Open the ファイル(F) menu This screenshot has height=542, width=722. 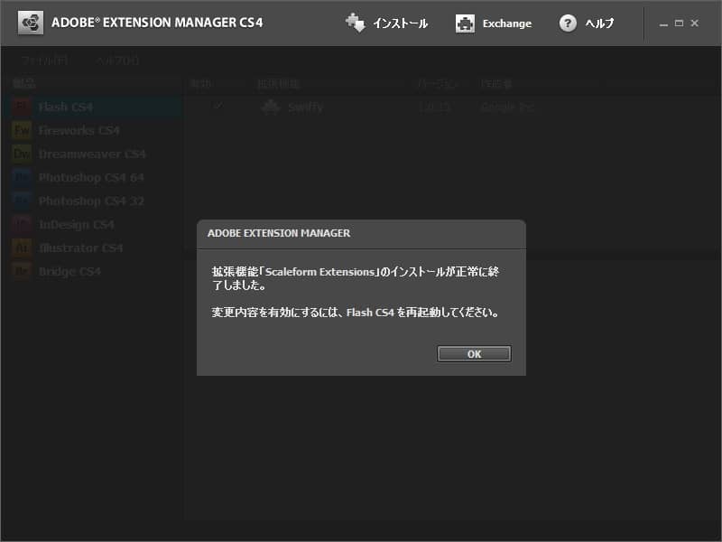click(45, 61)
